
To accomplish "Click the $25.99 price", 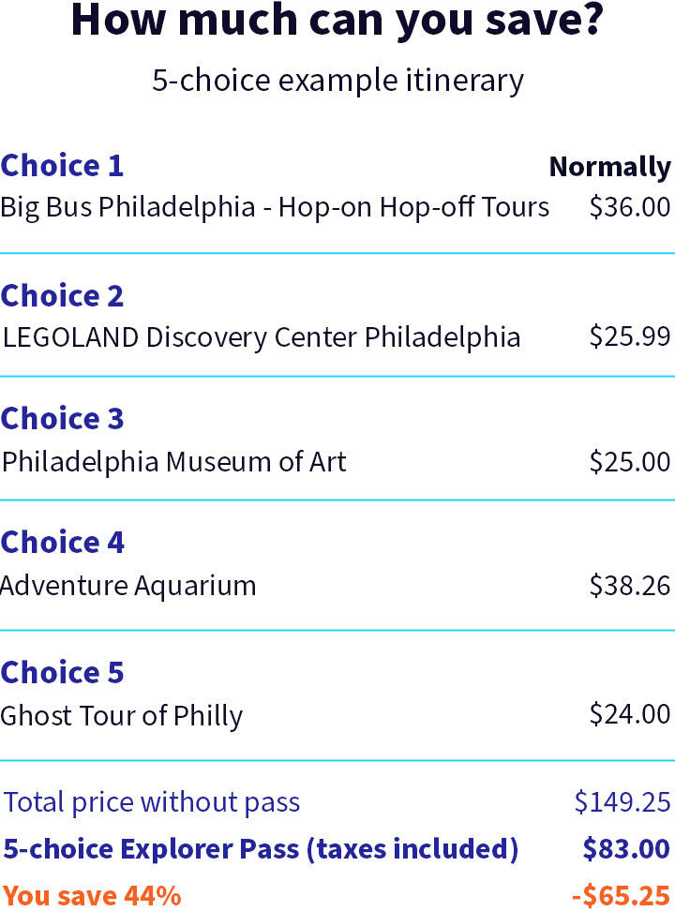I will (x=630, y=336).
